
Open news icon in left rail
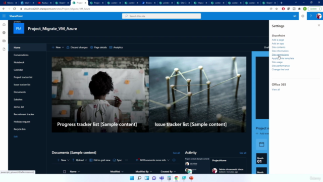(x=4, y=41)
